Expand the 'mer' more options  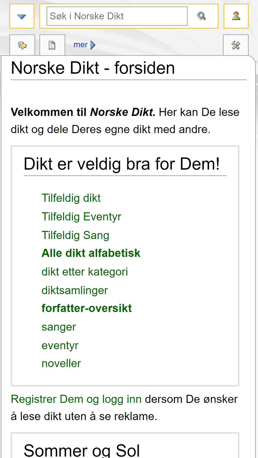point(80,45)
